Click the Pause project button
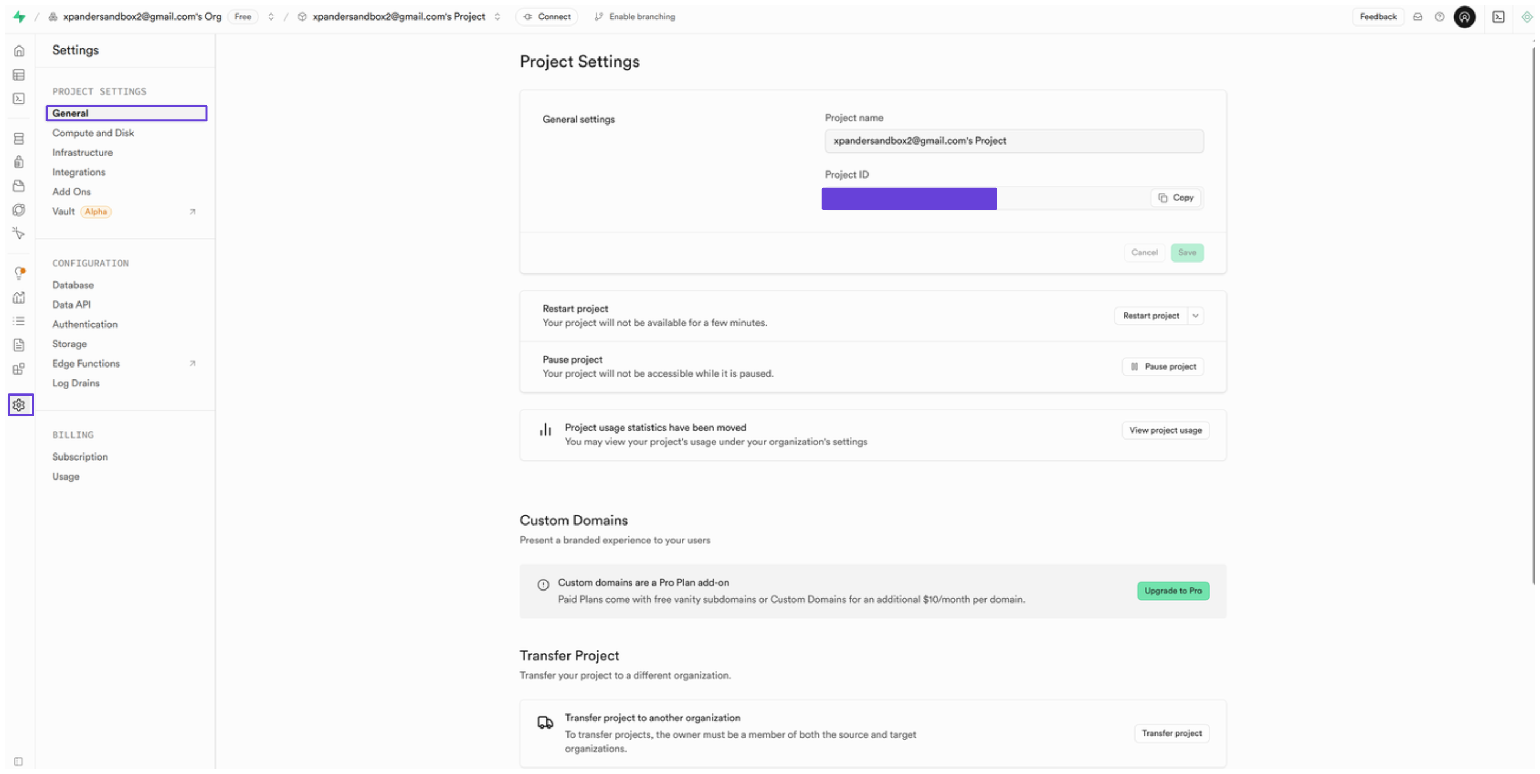Image resolution: width=1540 pixels, height=774 pixels. [x=1163, y=366]
